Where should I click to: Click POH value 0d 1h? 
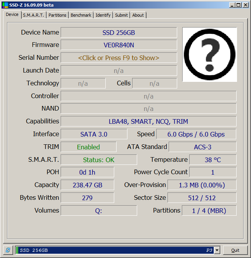[87, 172]
